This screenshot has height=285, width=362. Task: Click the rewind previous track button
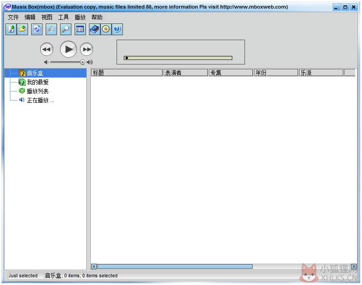point(47,49)
